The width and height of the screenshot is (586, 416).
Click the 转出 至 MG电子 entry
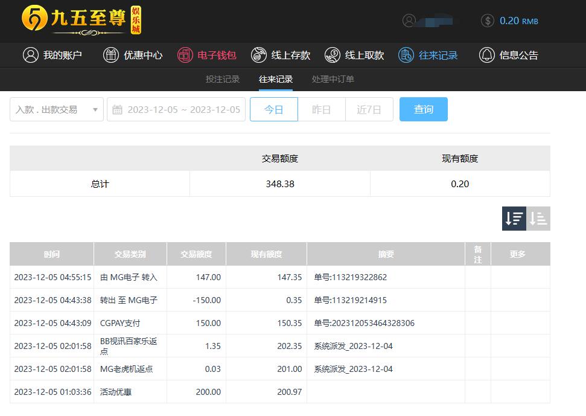tap(129, 300)
